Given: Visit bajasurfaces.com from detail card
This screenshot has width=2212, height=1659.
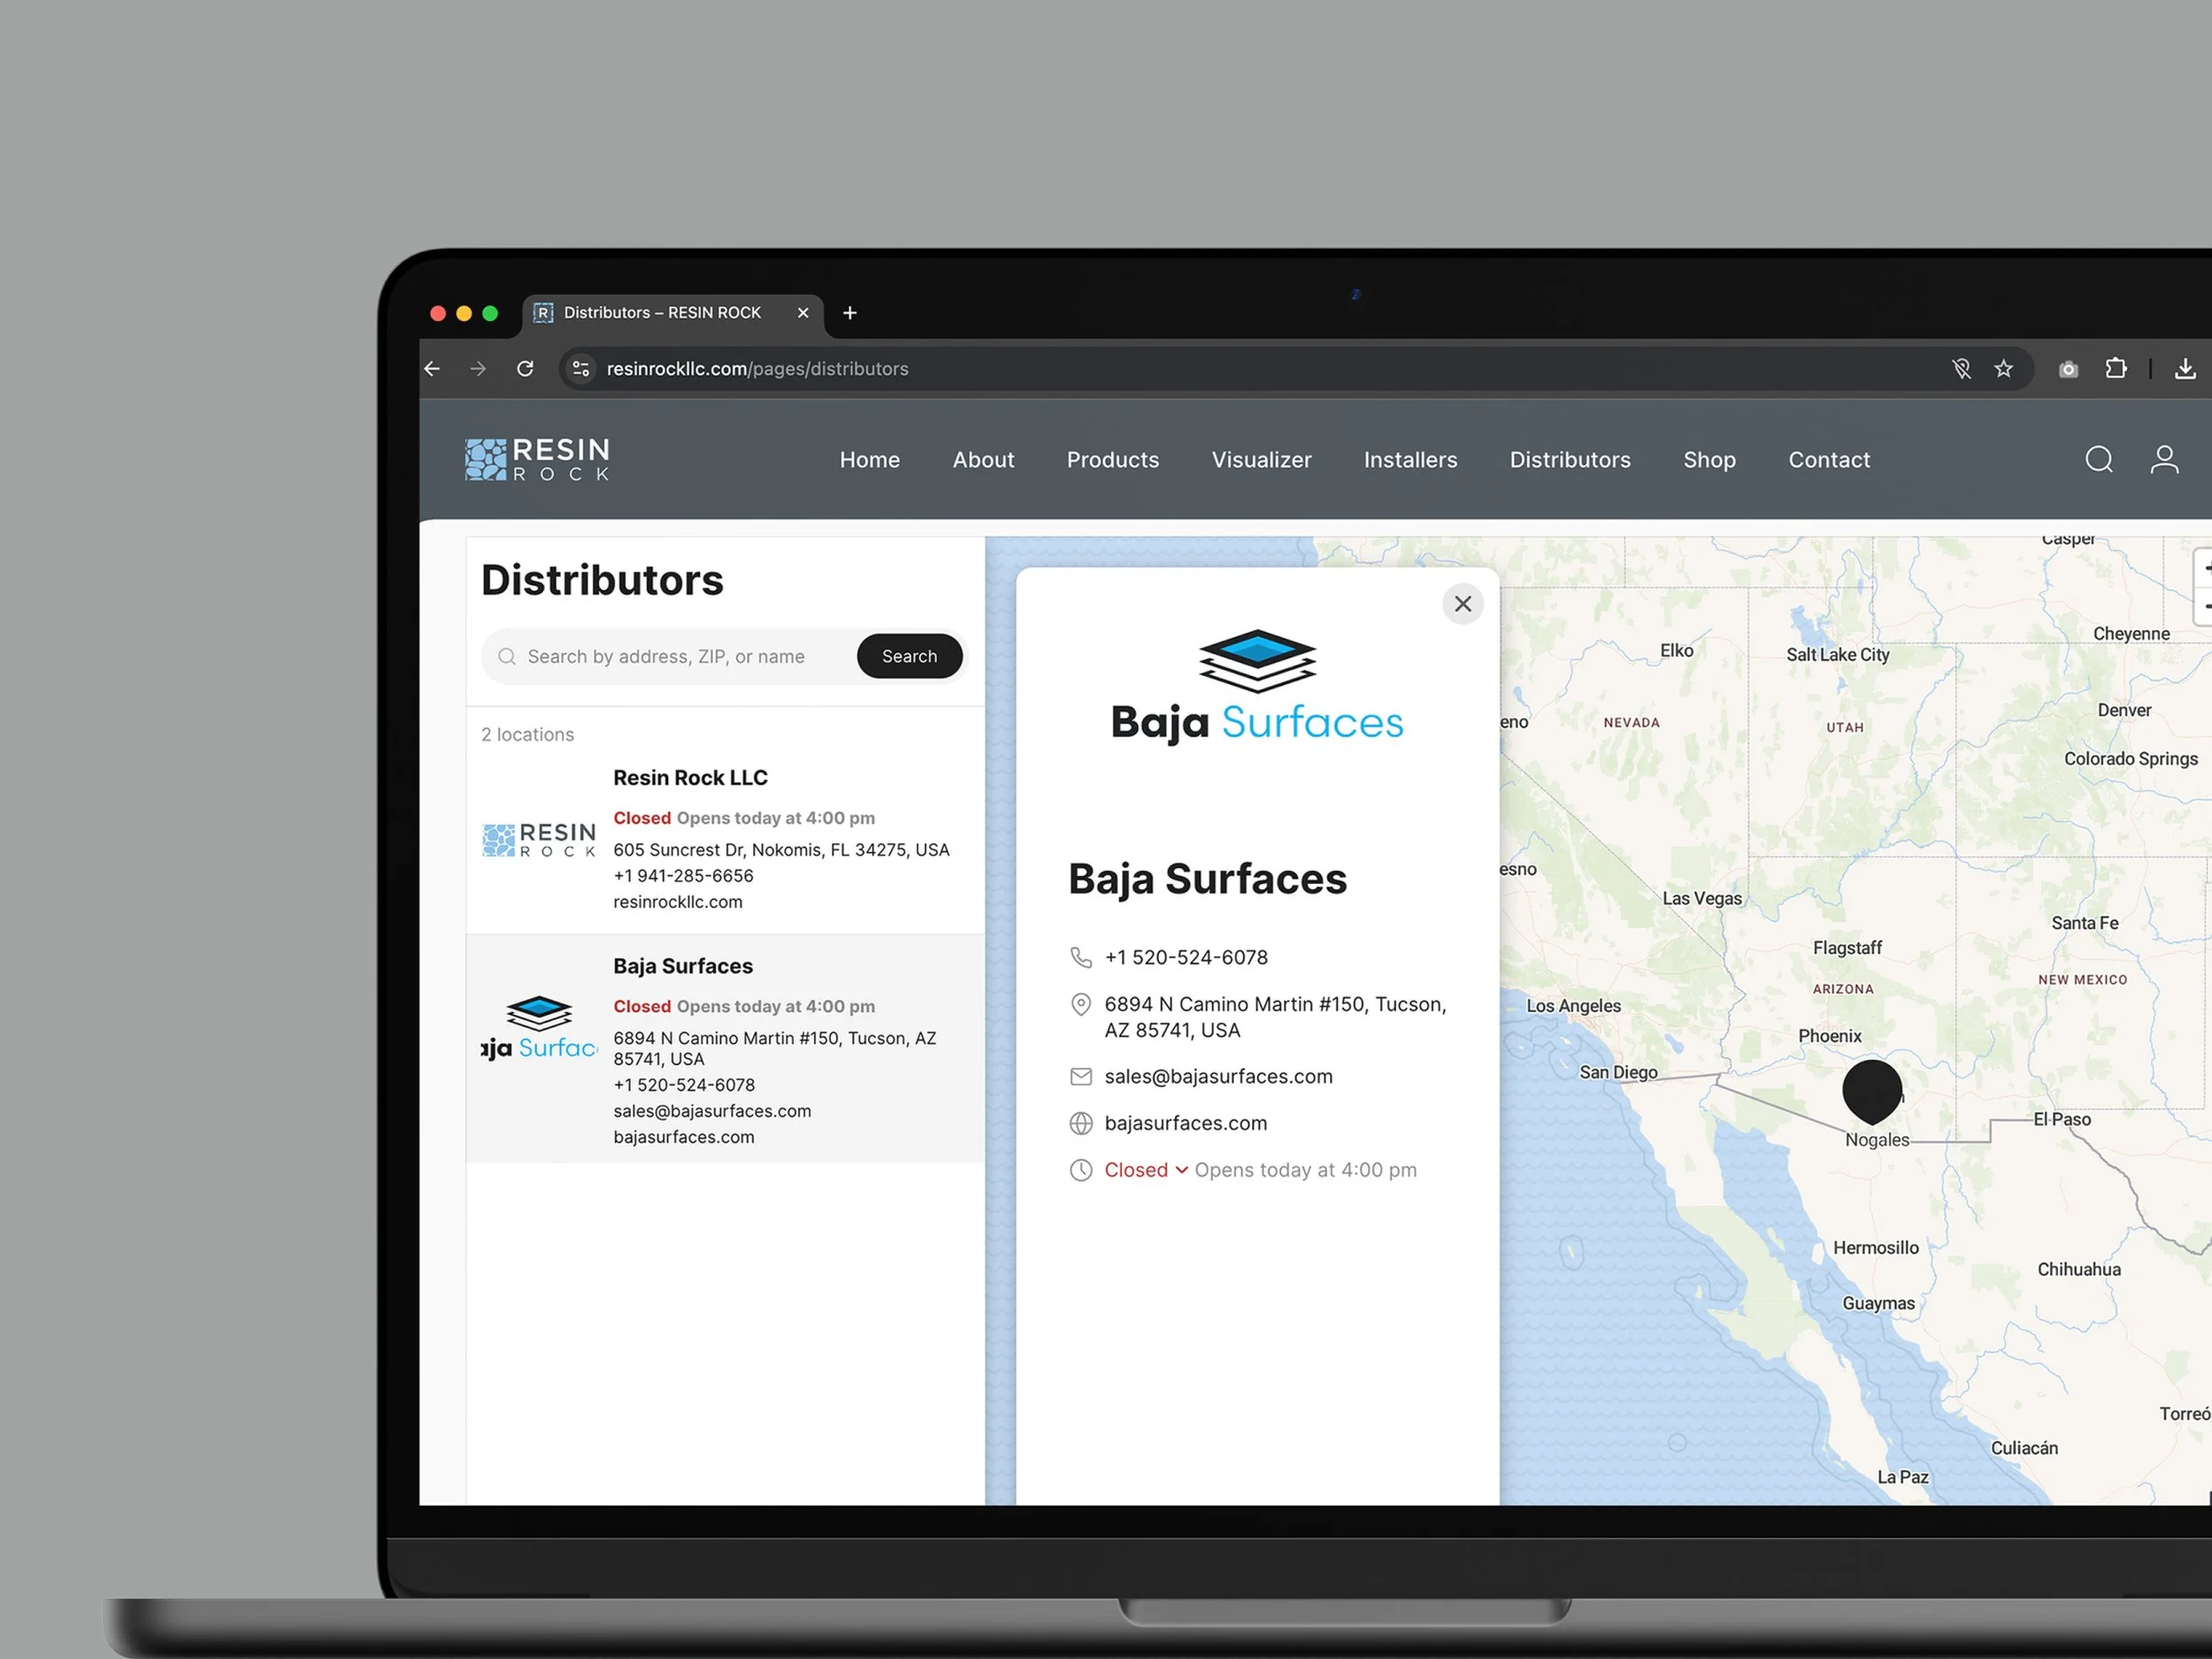Looking at the screenshot, I should pos(1186,1124).
